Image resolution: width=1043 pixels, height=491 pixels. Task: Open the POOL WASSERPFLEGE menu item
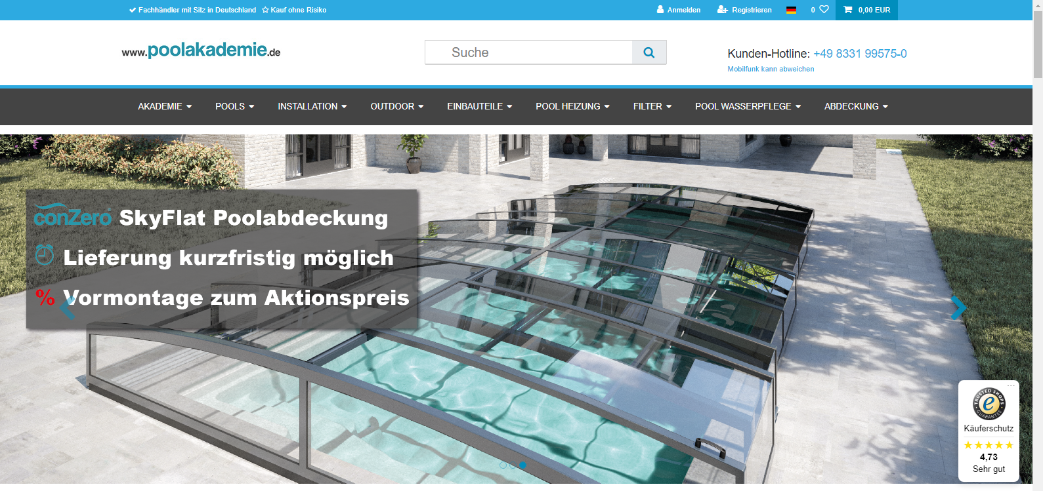tap(748, 106)
